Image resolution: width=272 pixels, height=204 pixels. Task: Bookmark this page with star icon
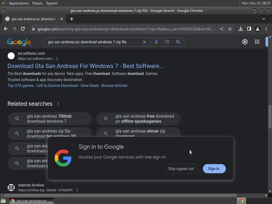230,29
